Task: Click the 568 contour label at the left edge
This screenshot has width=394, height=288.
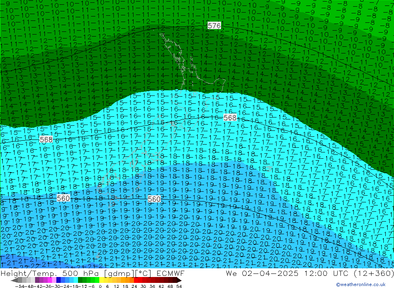Action: click(46, 139)
